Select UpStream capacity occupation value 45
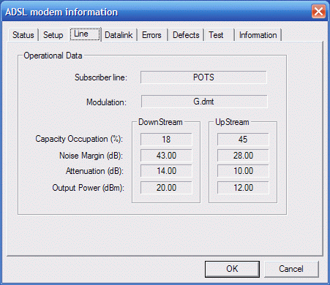Screen dimensions: 330x285 click(243, 140)
